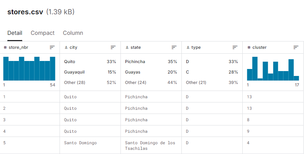Click the store_nbr histogram chart
The width and height of the screenshot is (304, 154).
pyautogui.click(x=29, y=69)
